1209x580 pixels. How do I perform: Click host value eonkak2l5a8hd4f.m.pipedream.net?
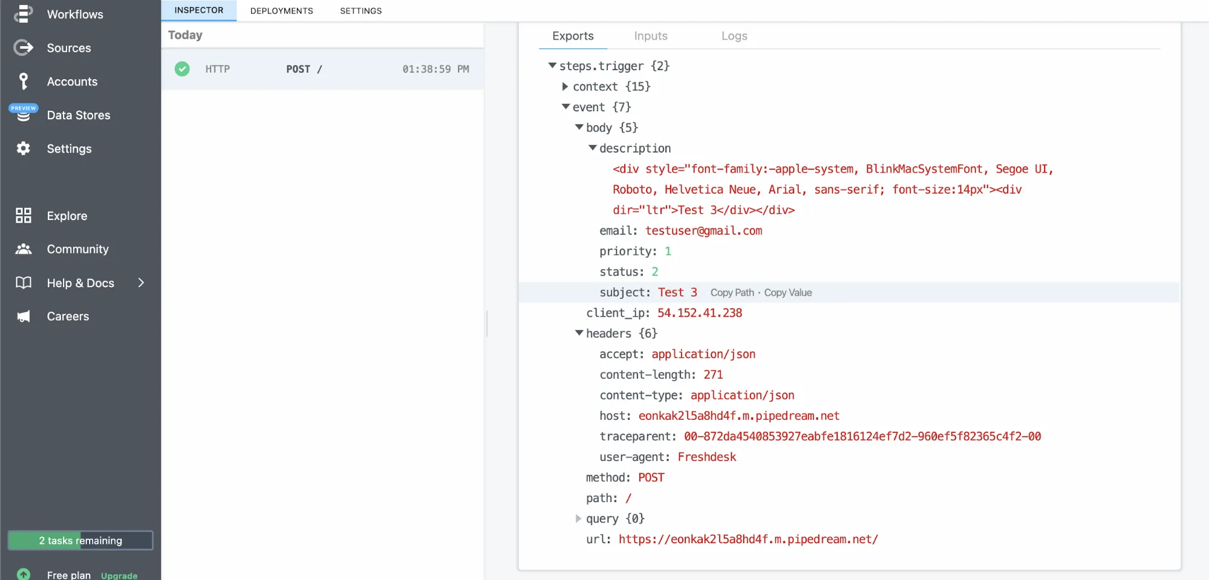coord(738,415)
